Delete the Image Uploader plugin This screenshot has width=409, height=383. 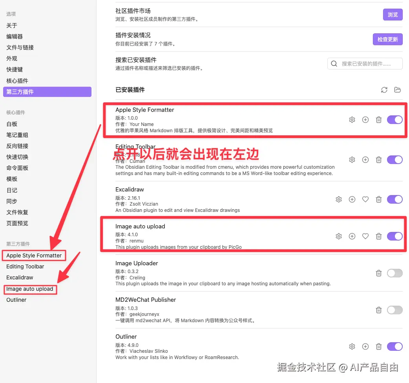pyautogui.click(x=378, y=273)
